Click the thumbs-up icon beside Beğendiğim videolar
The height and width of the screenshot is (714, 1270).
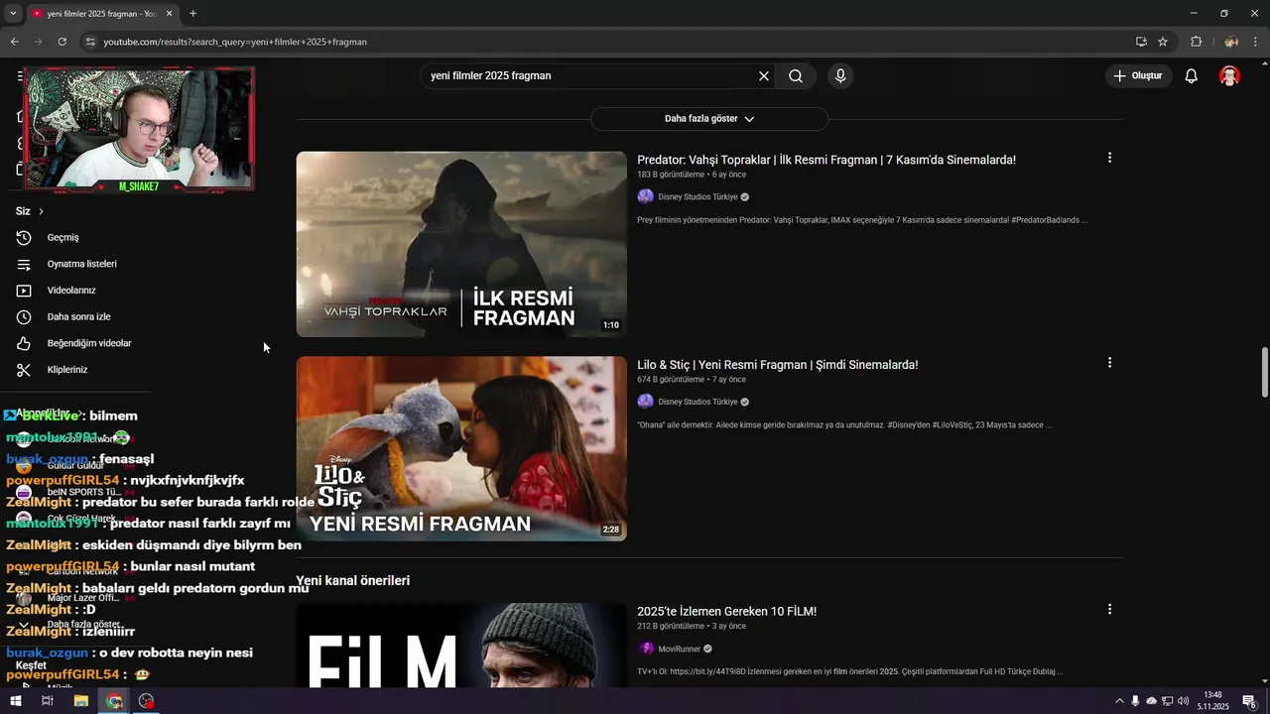(x=24, y=343)
